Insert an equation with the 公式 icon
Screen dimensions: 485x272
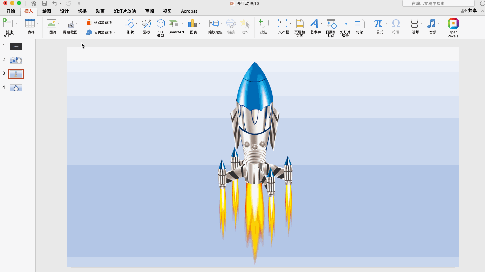[x=378, y=23]
